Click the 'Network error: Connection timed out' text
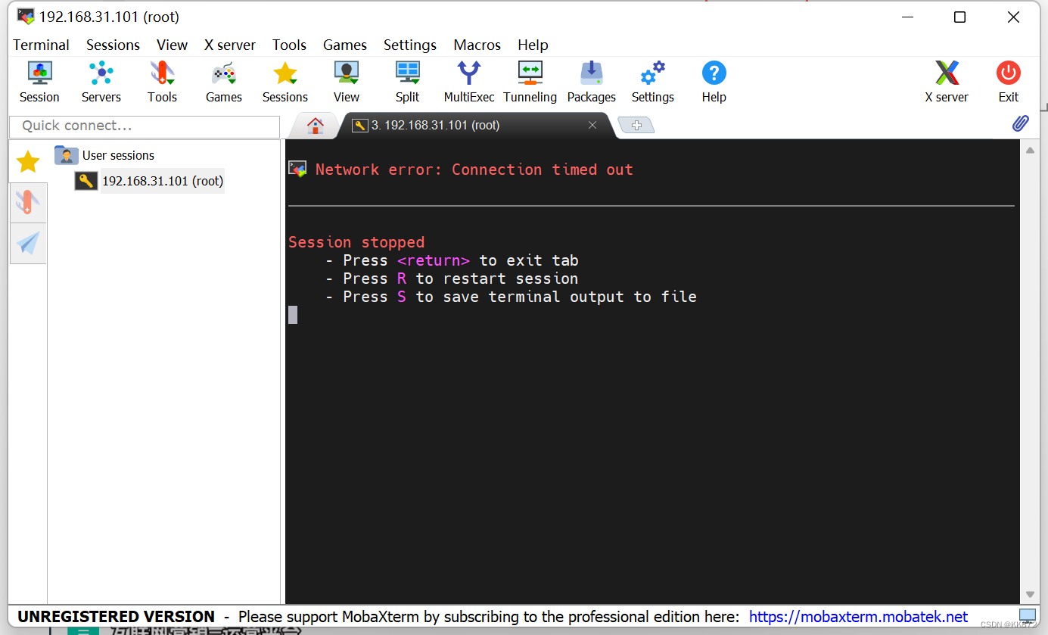This screenshot has height=635, width=1048. point(474,170)
